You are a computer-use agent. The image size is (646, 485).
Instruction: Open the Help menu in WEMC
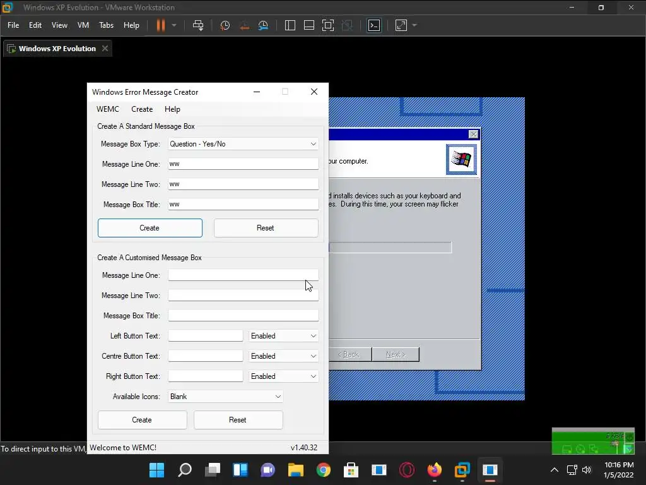172,109
